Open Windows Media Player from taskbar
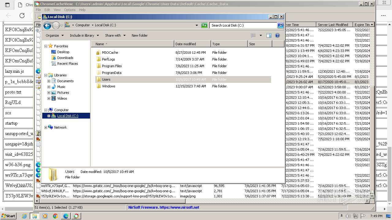This screenshot has width=392, height=220. point(45,216)
